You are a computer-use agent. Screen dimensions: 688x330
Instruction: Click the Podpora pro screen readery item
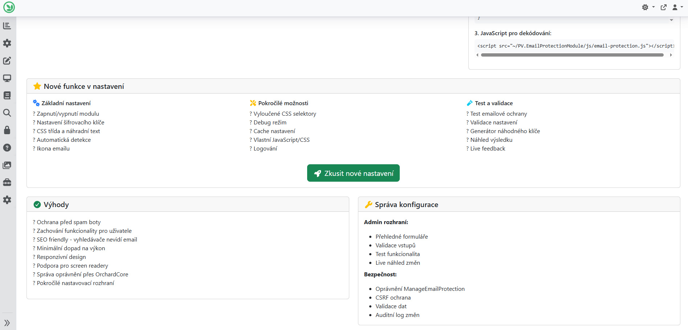click(70, 266)
